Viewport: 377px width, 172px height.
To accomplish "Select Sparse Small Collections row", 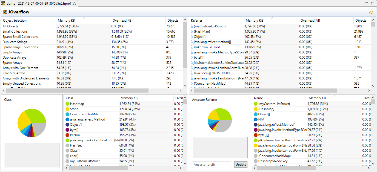I will coord(92,37).
